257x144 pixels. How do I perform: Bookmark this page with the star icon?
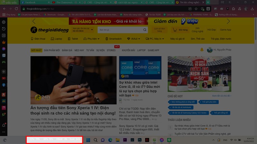tap(196, 9)
